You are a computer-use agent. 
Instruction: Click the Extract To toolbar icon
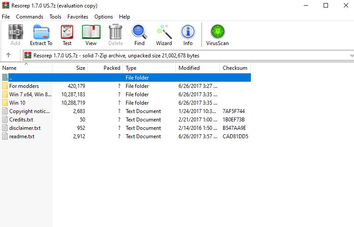41,32
